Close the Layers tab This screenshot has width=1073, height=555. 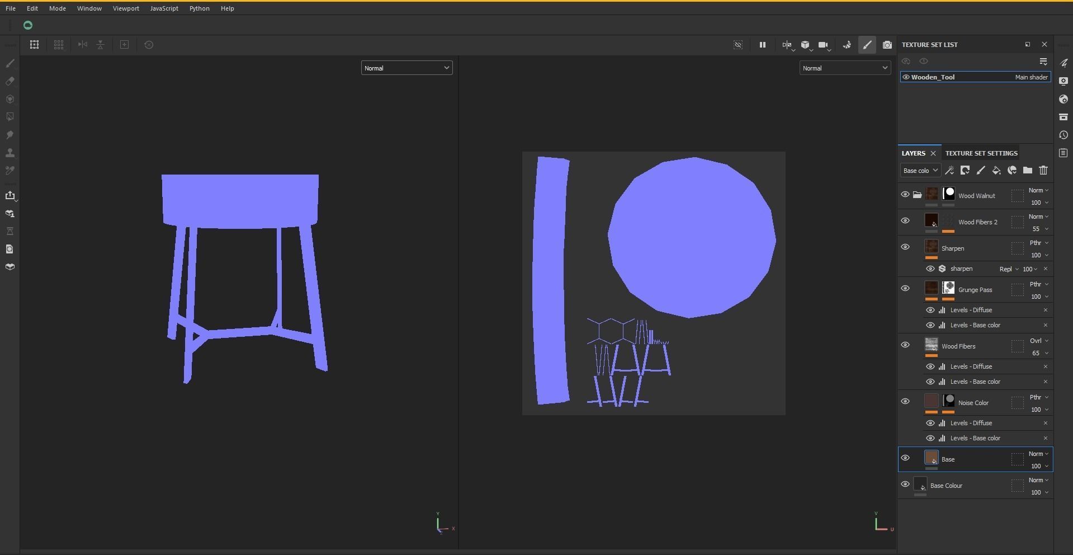(x=933, y=153)
